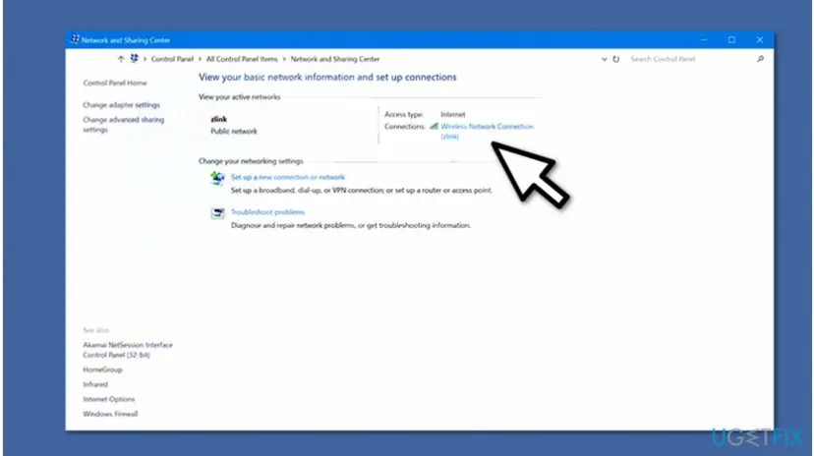Open Wireless Network Connection (zlink) link

click(x=487, y=132)
